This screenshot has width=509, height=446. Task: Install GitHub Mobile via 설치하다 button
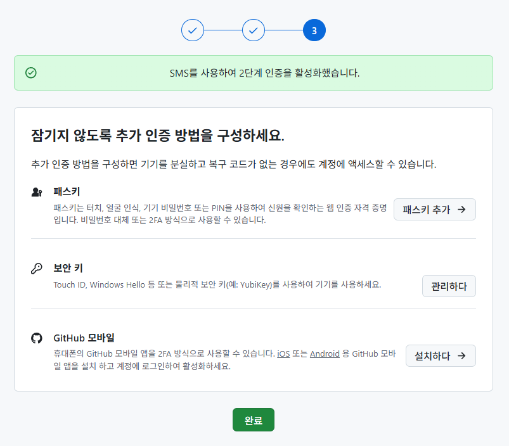pos(441,356)
